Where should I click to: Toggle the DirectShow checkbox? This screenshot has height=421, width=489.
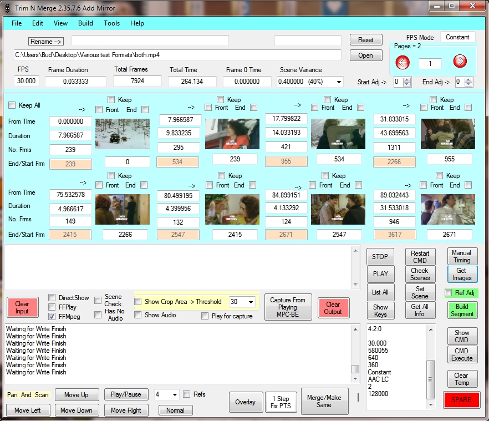pos(52,297)
